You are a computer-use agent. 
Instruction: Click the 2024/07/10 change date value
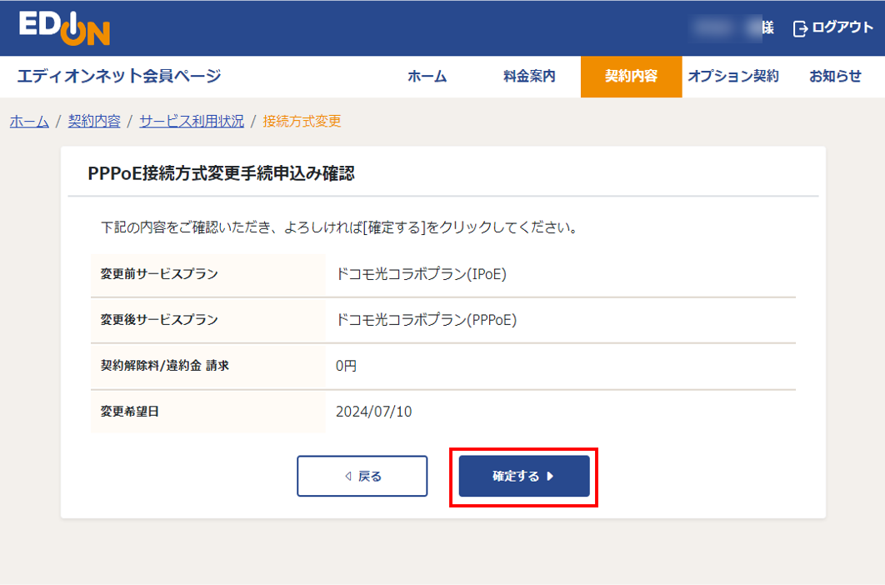click(373, 411)
